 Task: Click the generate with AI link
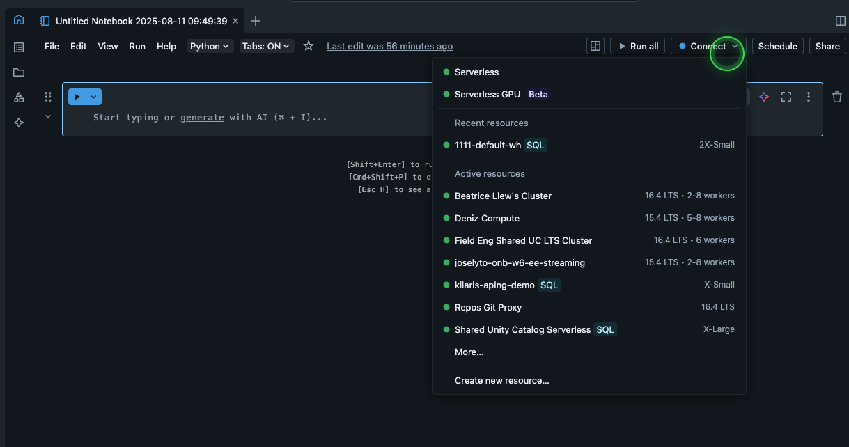202,118
